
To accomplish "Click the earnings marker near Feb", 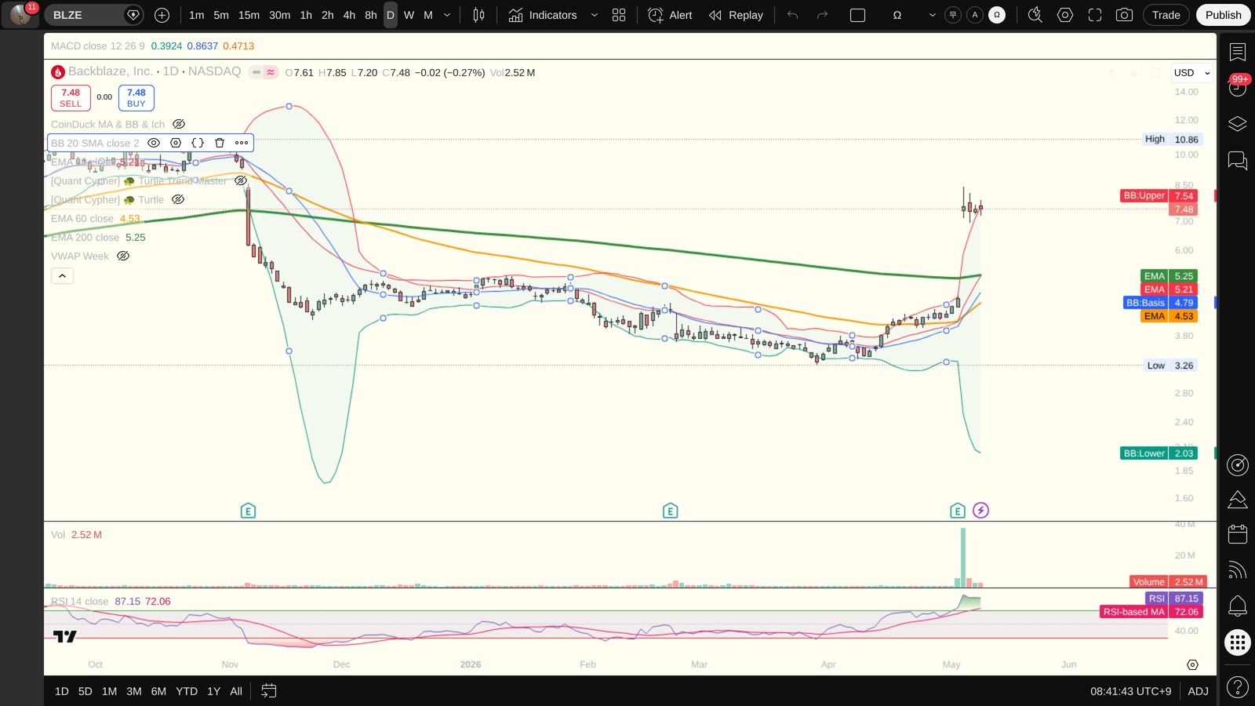I will (670, 511).
